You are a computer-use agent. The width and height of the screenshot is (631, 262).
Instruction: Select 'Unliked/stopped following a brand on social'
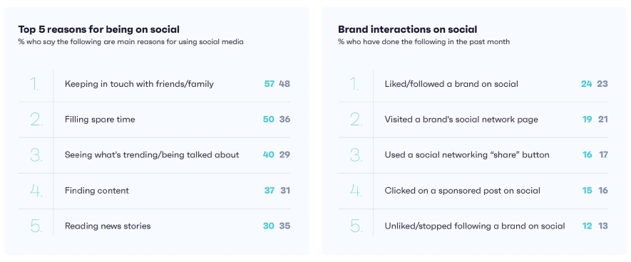pyautogui.click(x=473, y=226)
